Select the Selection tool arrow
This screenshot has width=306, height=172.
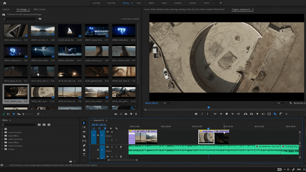coord(84,123)
